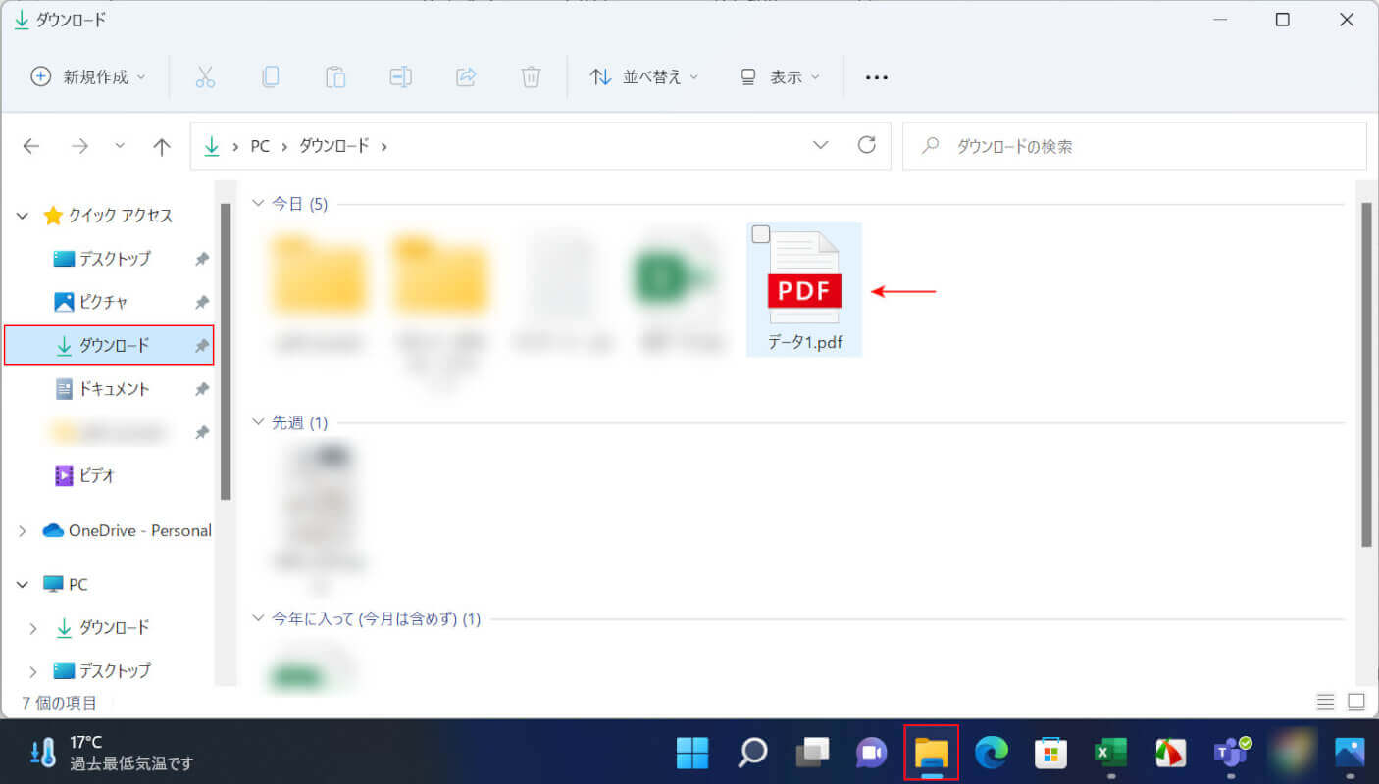Refresh the folder with the reload icon
This screenshot has height=784, width=1379.
coord(866,146)
